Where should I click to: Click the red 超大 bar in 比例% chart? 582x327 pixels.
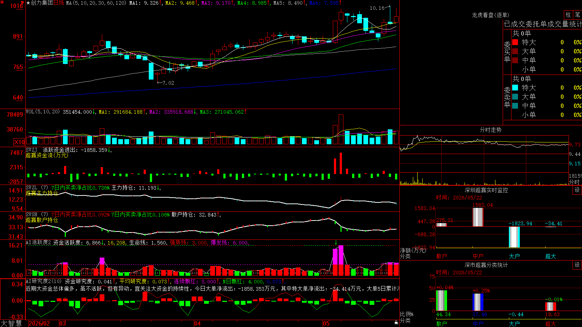(x=551, y=306)
